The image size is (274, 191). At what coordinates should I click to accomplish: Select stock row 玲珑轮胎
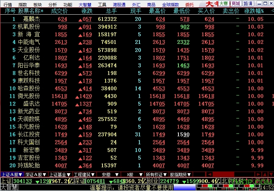(x=137, y=165)
